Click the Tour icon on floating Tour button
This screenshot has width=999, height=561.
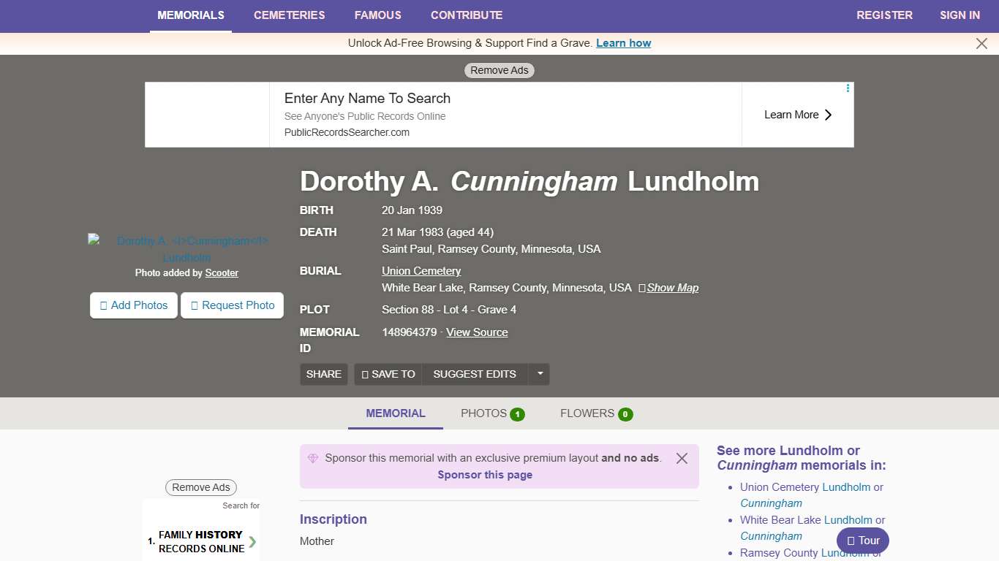point(851,541)
